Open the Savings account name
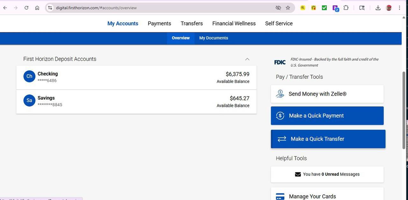This screenshot has height=200, width=408. click(46, 98)
